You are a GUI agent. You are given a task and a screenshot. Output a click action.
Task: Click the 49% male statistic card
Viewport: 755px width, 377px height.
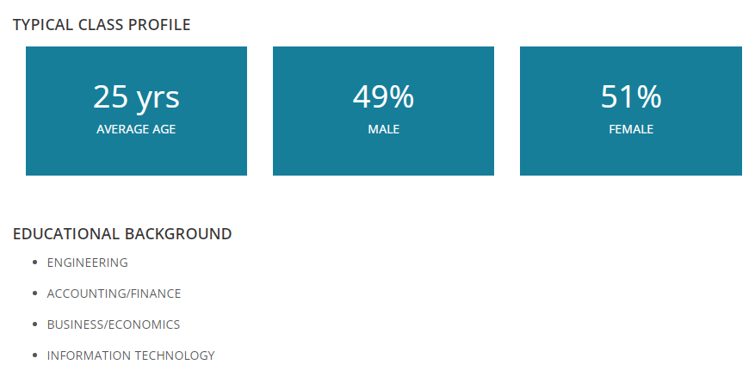coord(383,111)
